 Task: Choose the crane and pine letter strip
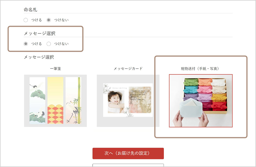[37, 100]
